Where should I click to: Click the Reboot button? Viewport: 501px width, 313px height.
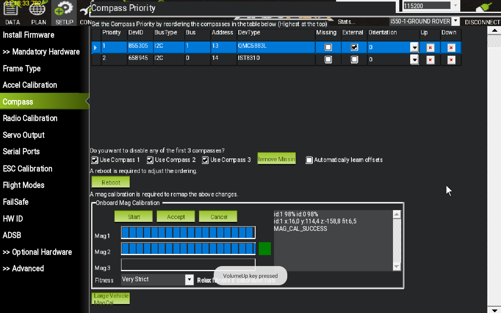click(111, 182)
